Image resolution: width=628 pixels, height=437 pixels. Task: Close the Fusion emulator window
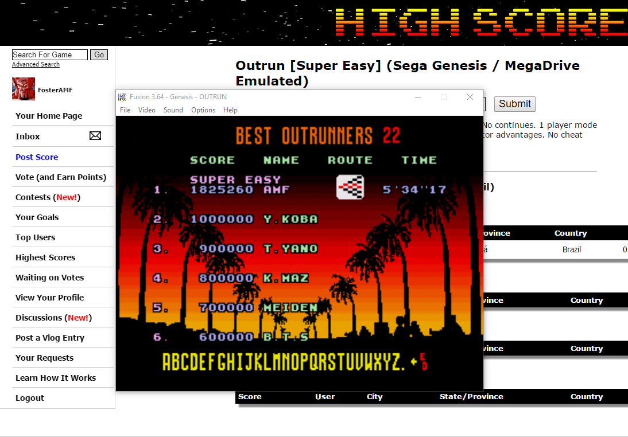tap(470, 97)
